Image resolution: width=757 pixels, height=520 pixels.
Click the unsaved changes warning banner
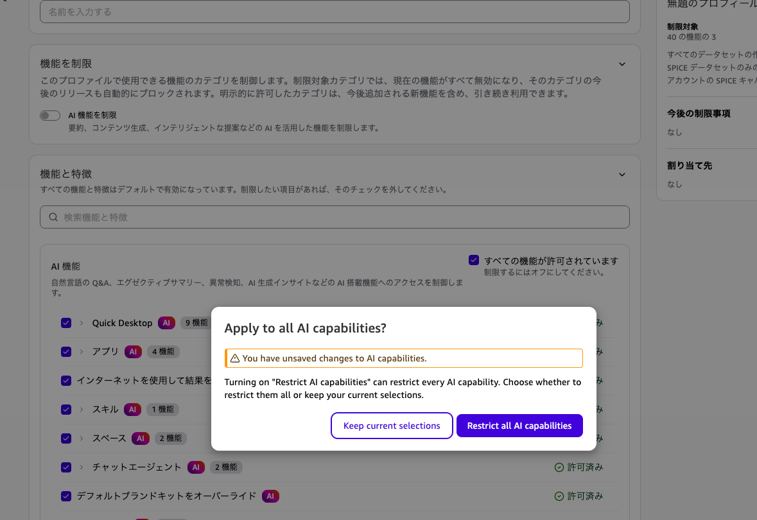404,358
